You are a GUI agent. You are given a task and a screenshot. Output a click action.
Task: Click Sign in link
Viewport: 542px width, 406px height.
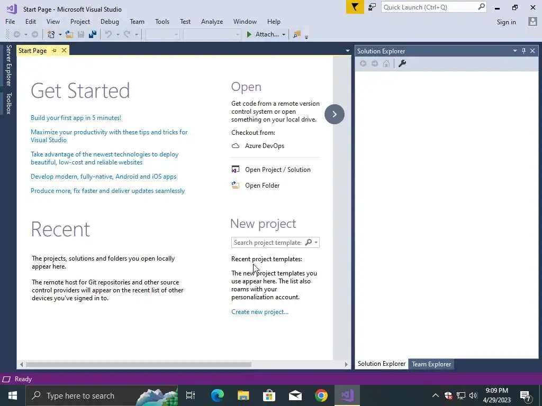506,22
